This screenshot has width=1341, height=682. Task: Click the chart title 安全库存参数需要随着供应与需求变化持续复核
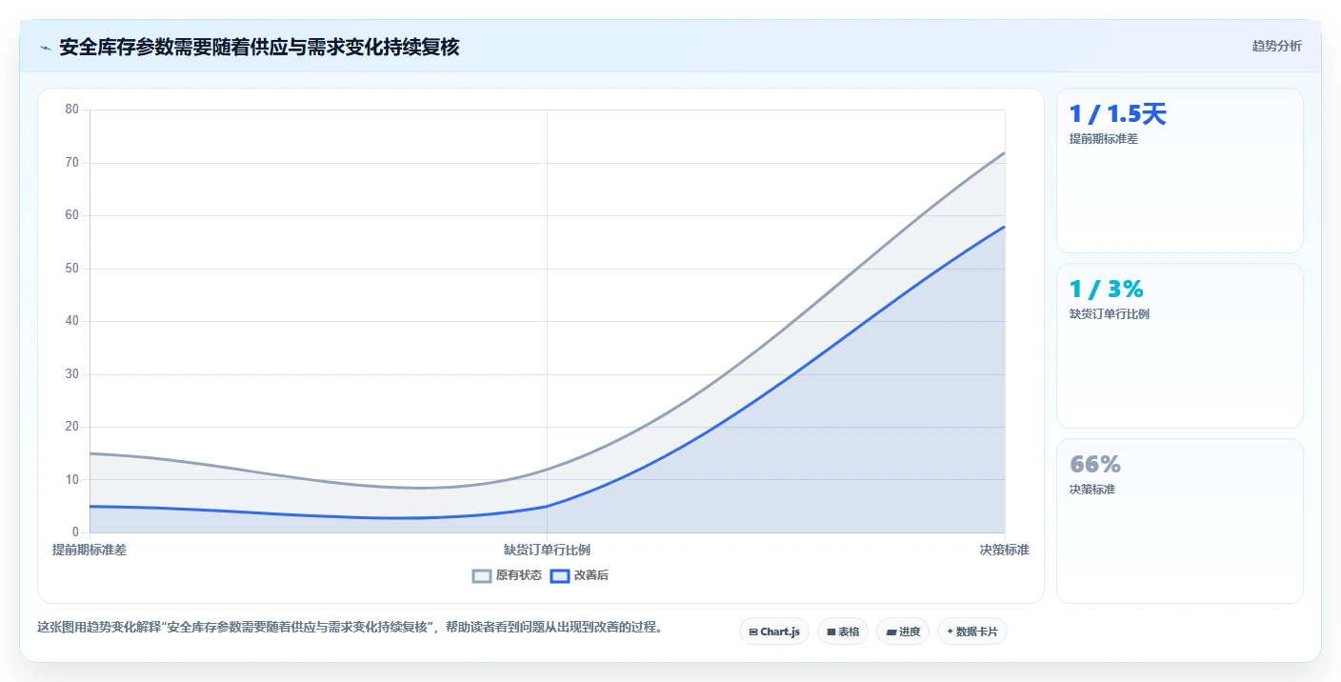pyautogui.click(x=259, y=48)
